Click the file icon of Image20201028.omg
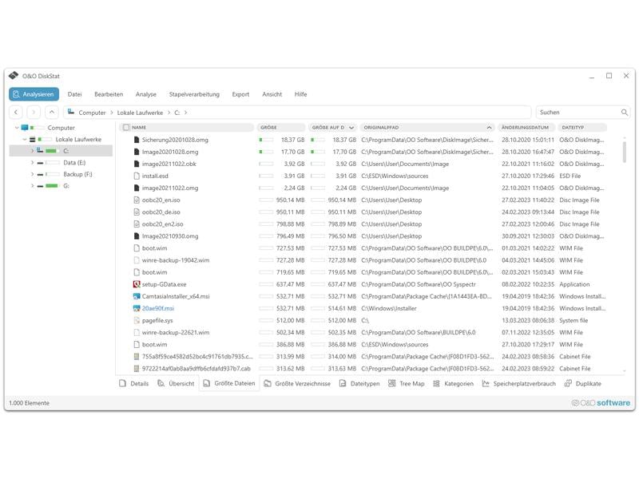 [x=137, y=152]
